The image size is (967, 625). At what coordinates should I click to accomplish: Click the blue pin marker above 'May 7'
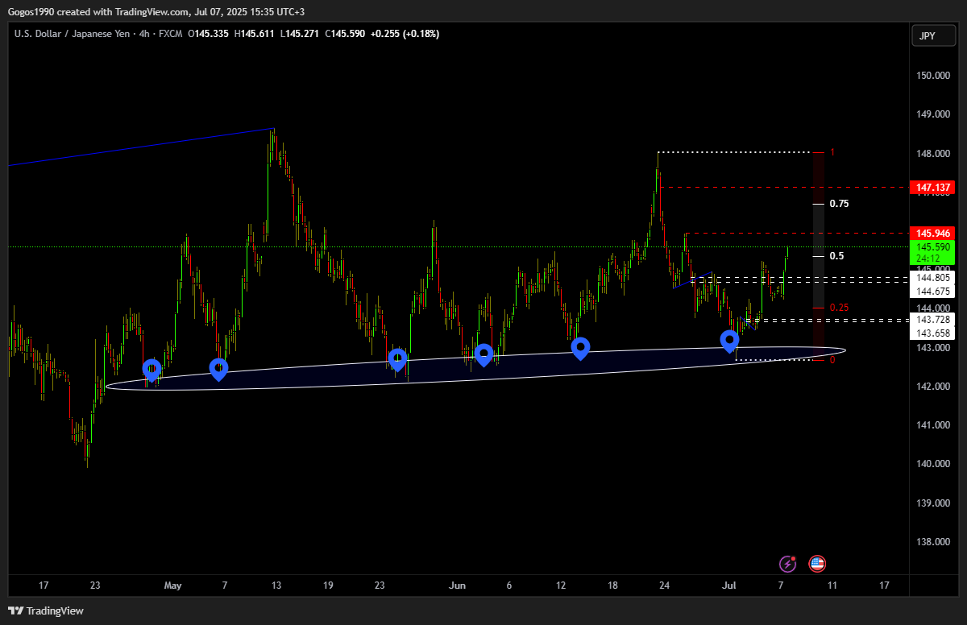(218, 370)
